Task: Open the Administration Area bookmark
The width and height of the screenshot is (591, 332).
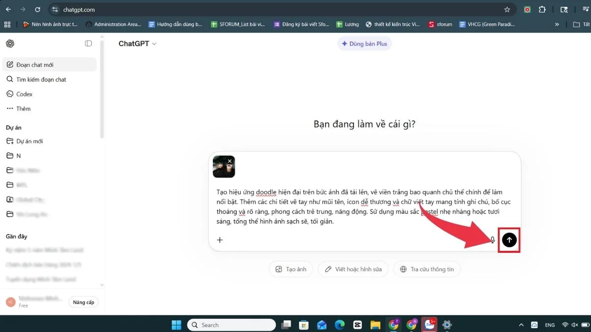Action: [113, 24]
